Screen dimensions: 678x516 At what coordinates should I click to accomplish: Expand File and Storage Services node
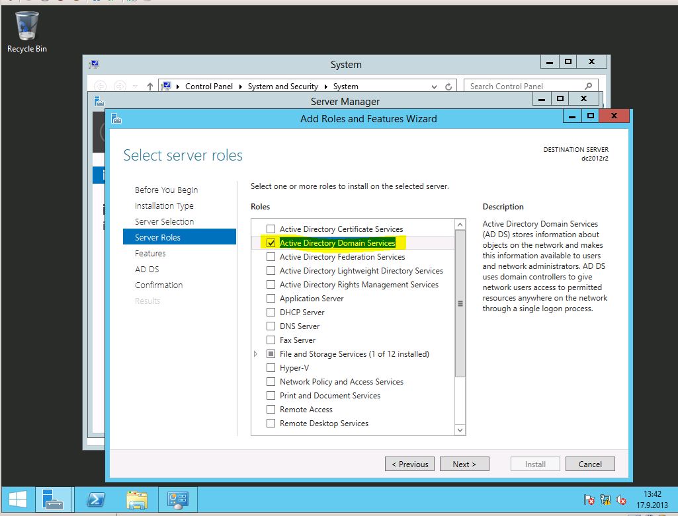(x=255, y=353)
